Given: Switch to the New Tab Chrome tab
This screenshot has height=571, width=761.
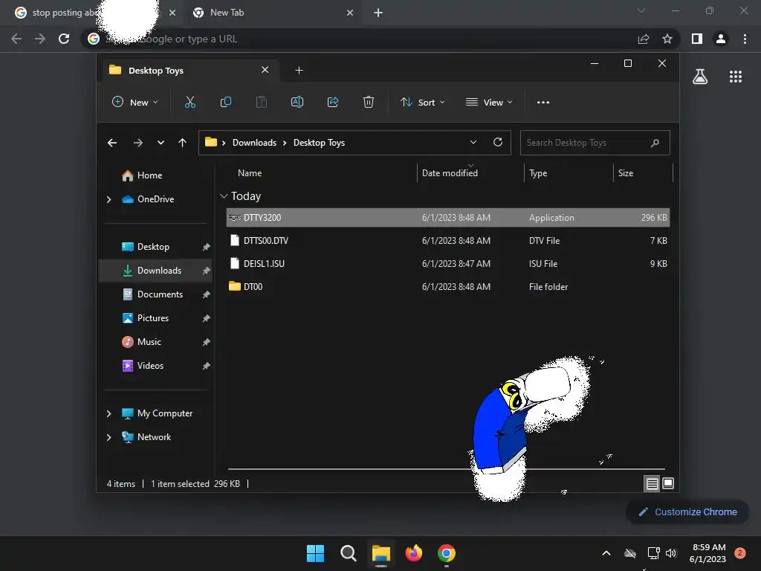Looking at the screenshot, I should pyautogui.click(x=272, y=13).
